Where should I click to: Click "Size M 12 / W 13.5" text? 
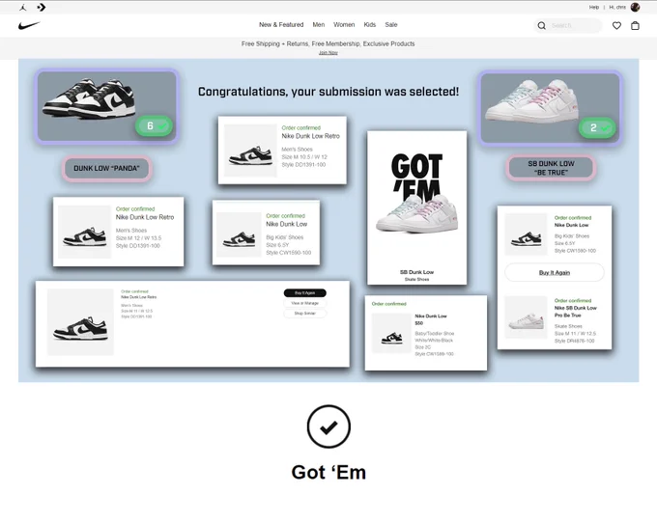point(139,237)
